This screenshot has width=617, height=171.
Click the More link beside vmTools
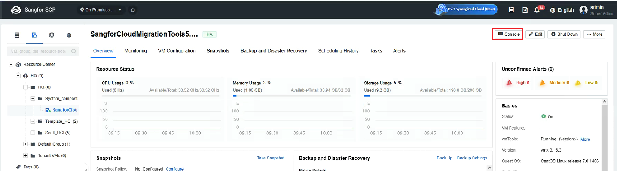[585, 139]
